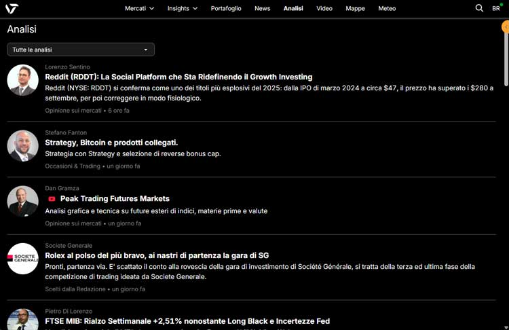Open the search magnifier icon
This screenshot has height=330, width=509.
pyautogui.click(x=479, y=8)
